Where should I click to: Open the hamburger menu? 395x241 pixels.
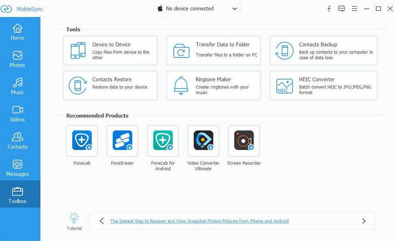(x=354, y=9)
